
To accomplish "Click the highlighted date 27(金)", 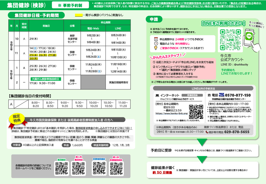I will pos(52,55).
